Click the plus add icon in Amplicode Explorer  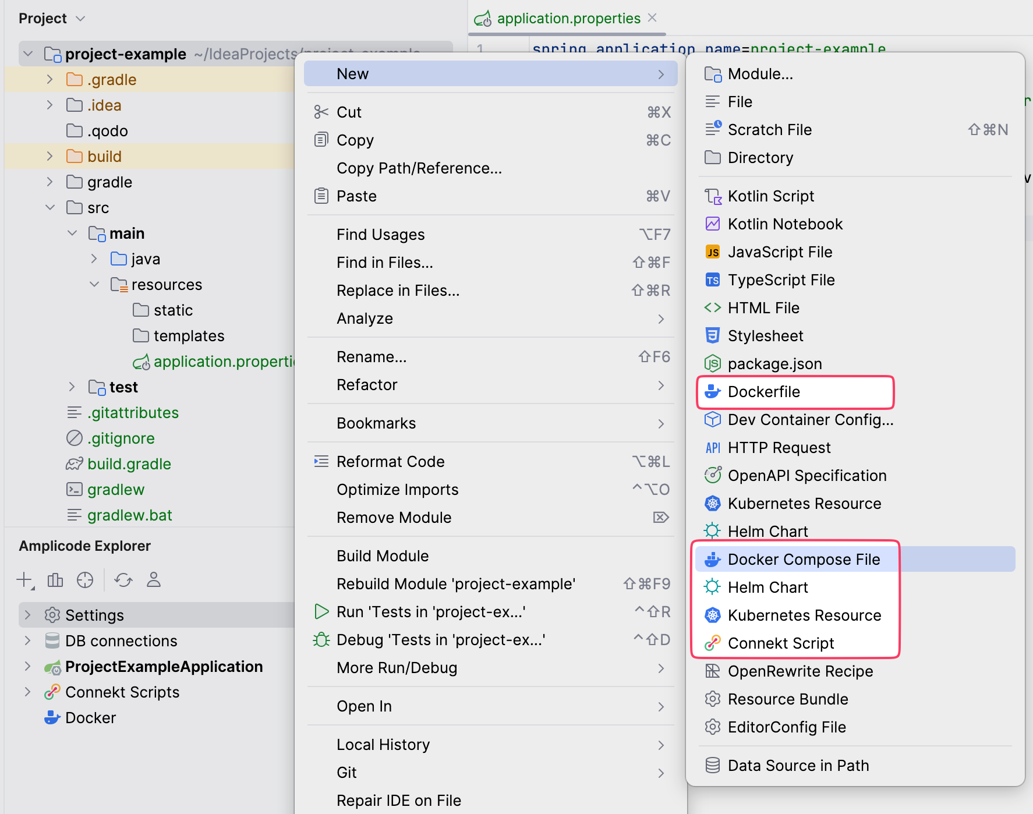click(24, 580)
